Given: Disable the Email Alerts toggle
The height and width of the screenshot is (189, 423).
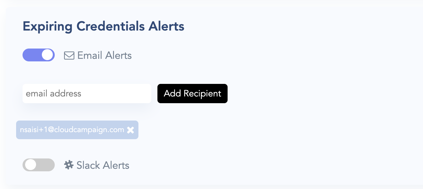Looking at the screenshot, I should [x=39, y=55].
